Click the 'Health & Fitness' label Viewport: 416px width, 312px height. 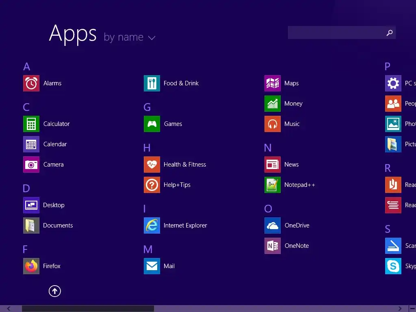185,165
